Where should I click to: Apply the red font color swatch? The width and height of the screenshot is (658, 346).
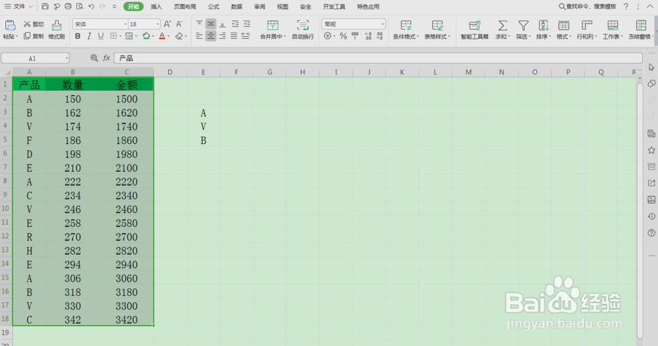coord(162,36)
